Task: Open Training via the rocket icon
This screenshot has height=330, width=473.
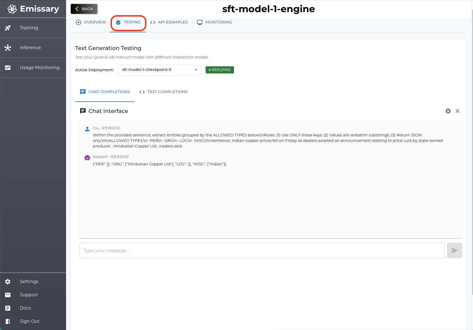Action: [x=8, y=28]
